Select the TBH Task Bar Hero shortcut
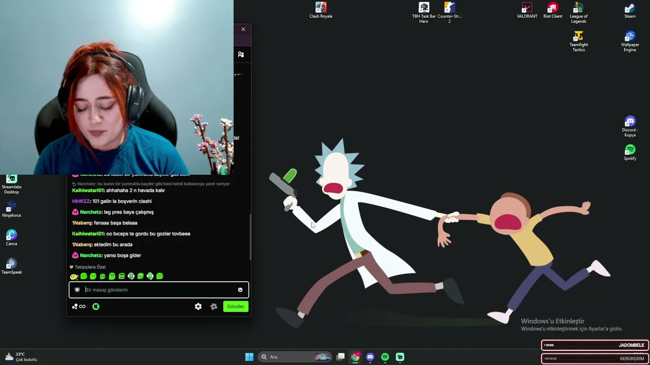Image resolution: width=650 pixels, height=365 pixels. click(424, 13)
